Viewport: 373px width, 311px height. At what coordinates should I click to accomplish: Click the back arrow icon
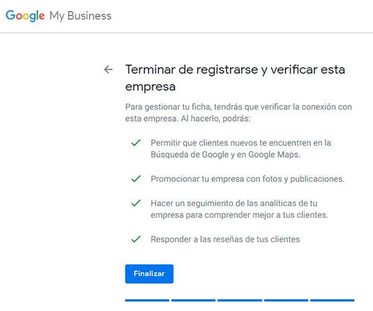point(108,70)
